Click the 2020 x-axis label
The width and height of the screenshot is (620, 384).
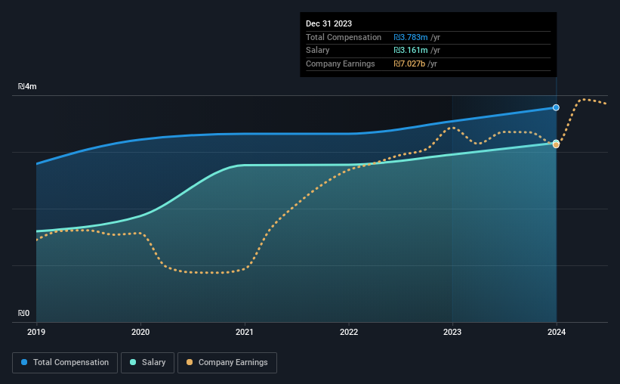pyautogui.click(x=140, y=332)
